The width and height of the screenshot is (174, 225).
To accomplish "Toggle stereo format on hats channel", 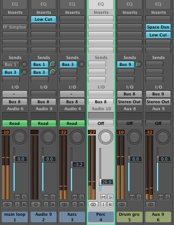I will 65,204.
